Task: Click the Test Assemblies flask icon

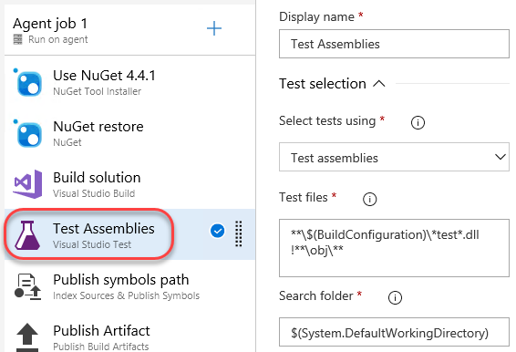Action: point(27,235)
